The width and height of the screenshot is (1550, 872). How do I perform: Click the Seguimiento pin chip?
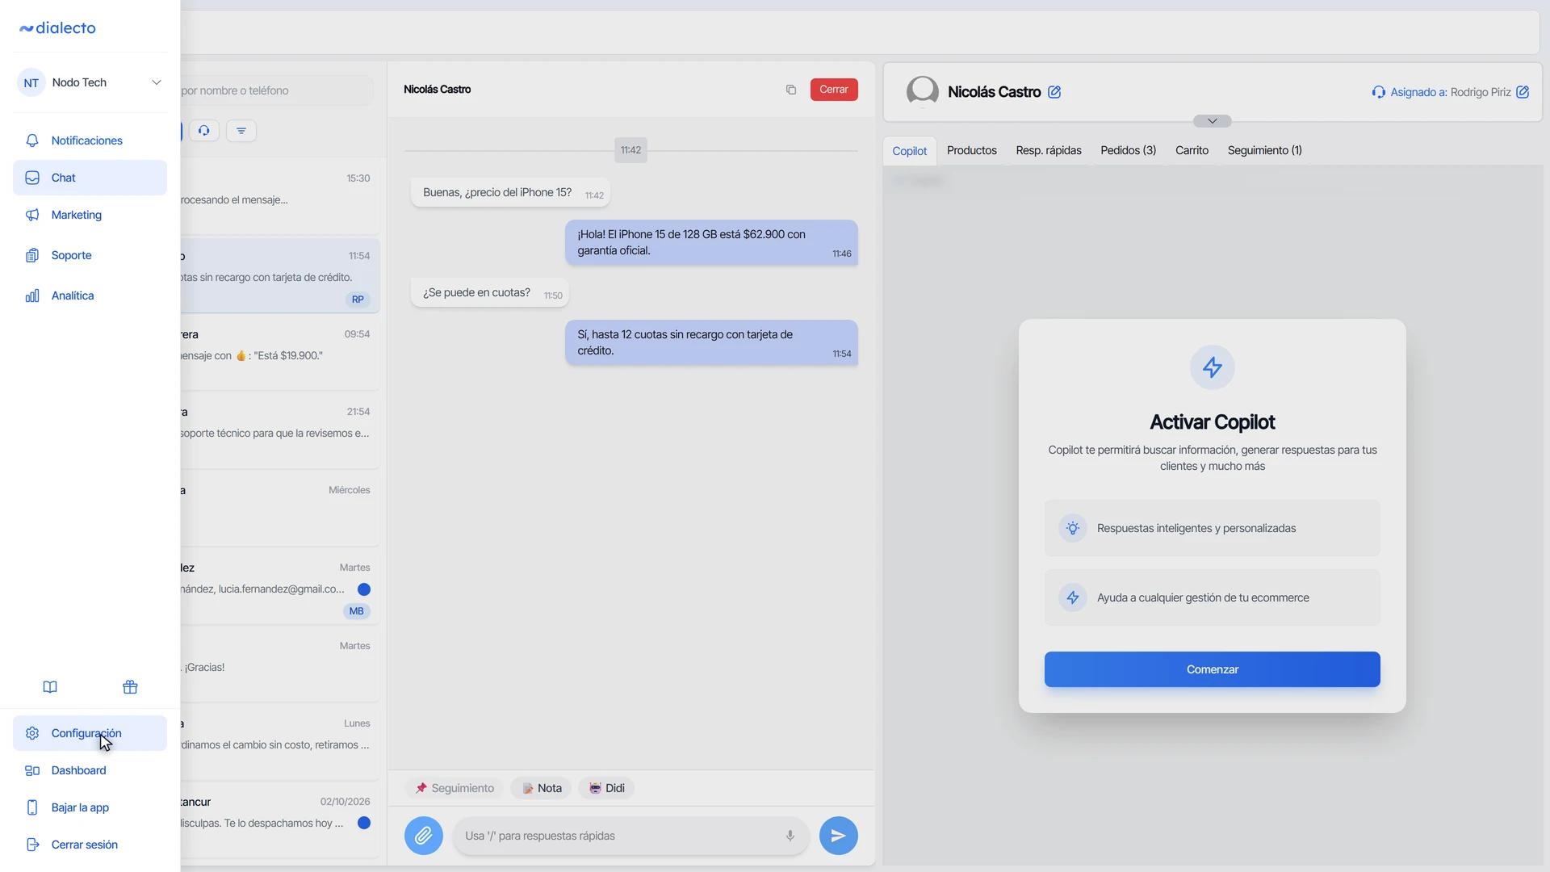click(x=455, y=788)
